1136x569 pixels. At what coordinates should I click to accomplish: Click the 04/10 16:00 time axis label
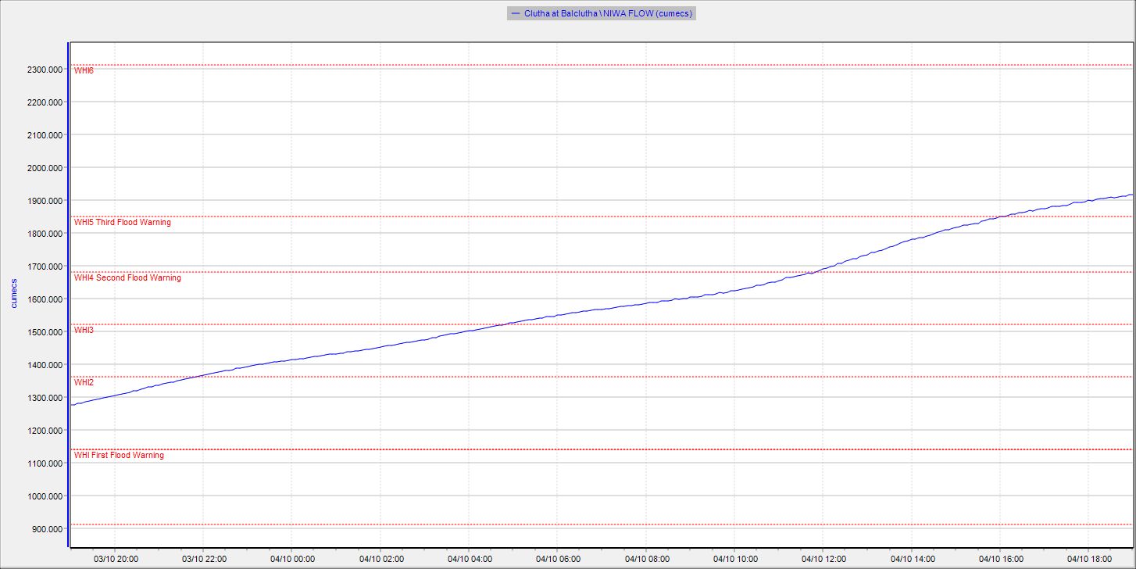coord(1000,559)
